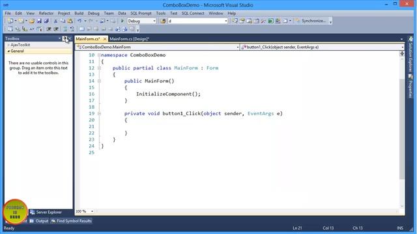
Task: Collapse the button1_Click method on line 19
Action: click(99, 114)
